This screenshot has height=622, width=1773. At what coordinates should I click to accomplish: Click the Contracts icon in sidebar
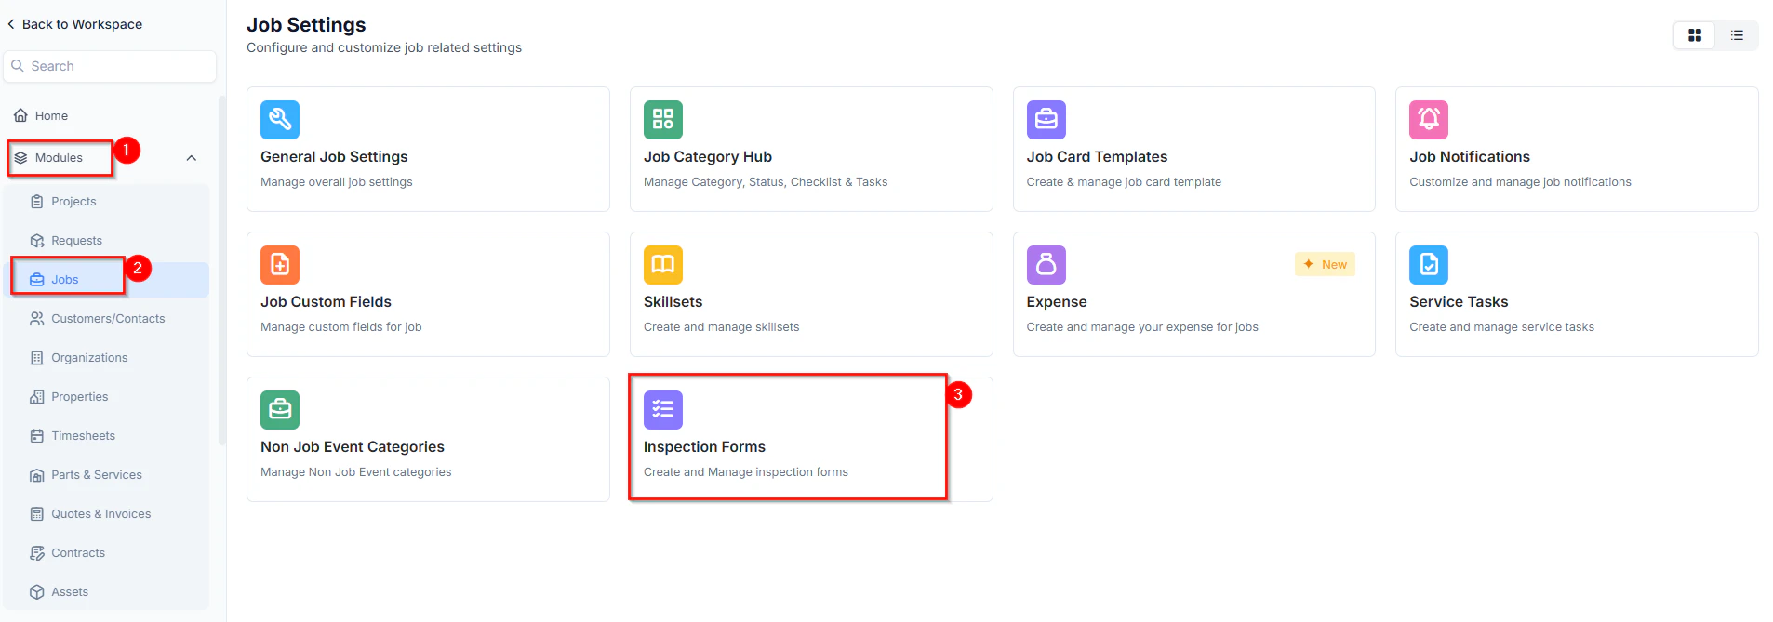[37, 553]
